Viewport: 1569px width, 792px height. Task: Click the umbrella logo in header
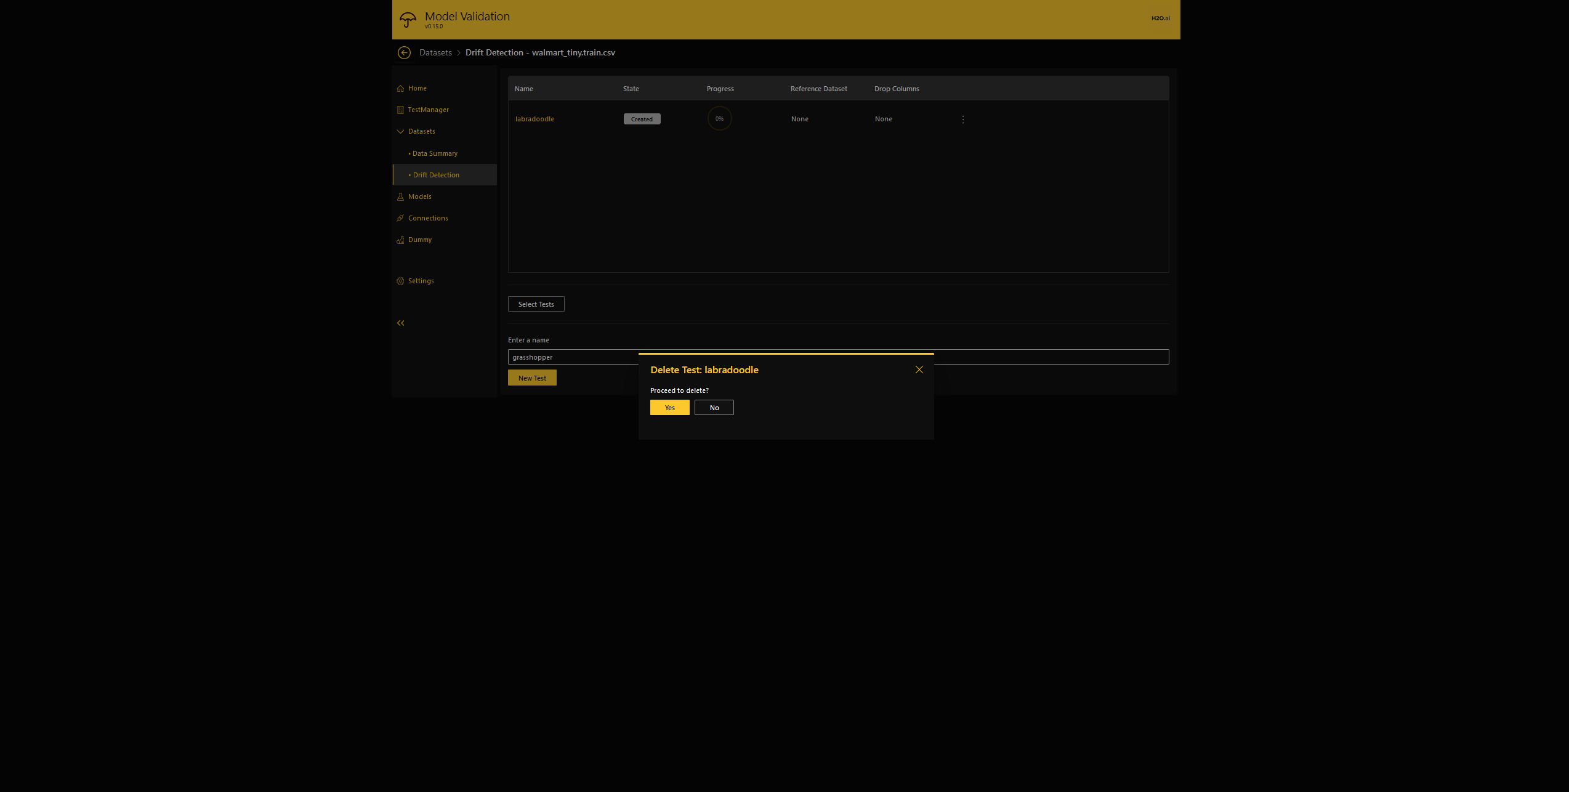408,20
